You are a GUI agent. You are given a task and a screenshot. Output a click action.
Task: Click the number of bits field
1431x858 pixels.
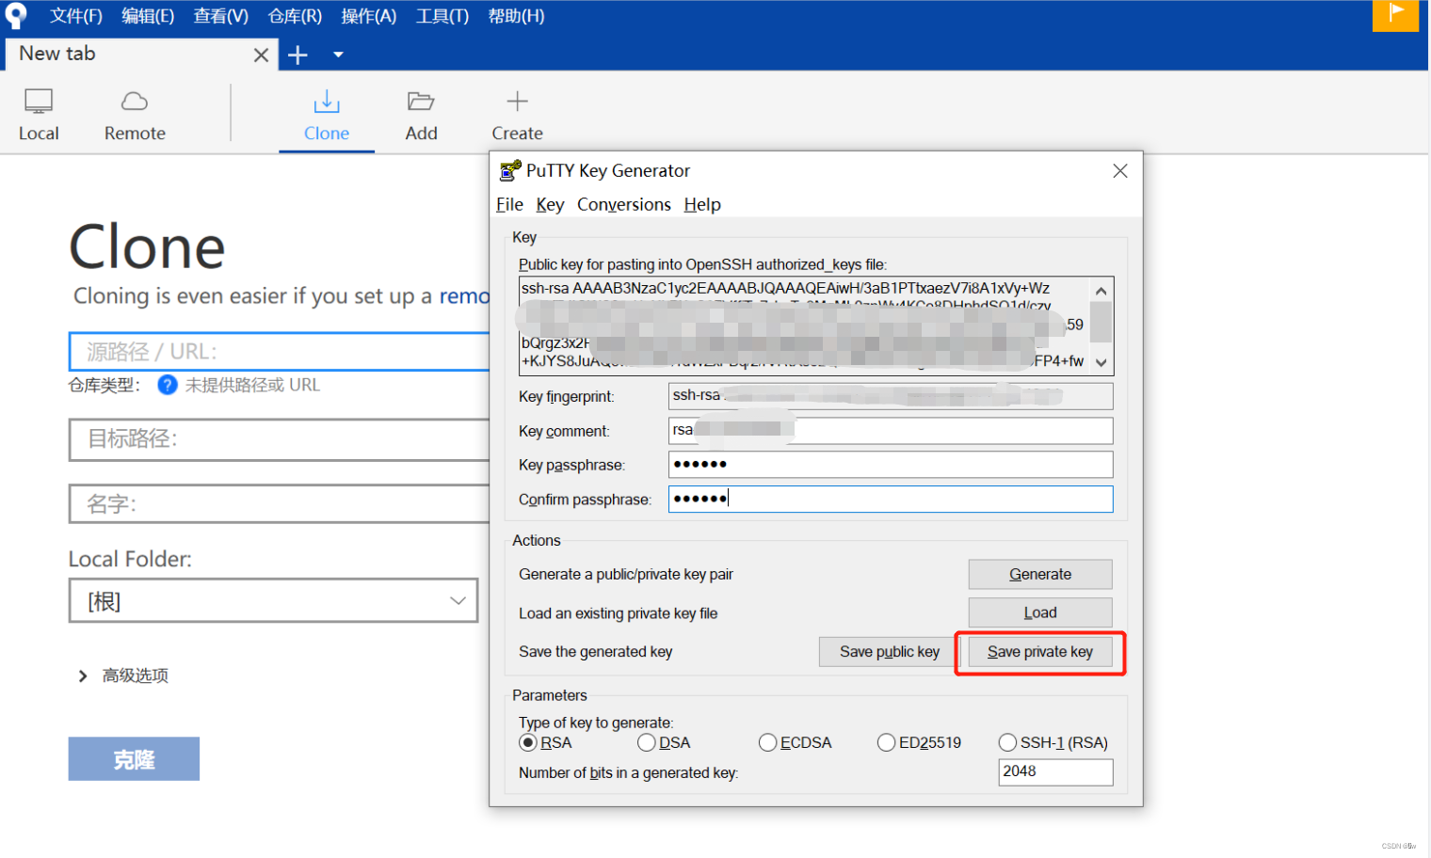pos(1055,771)
